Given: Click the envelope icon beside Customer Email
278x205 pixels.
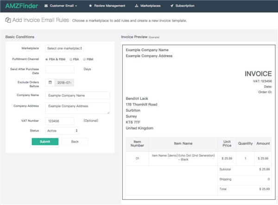Looking at the screenshot, I should click(x=46, y=6).
